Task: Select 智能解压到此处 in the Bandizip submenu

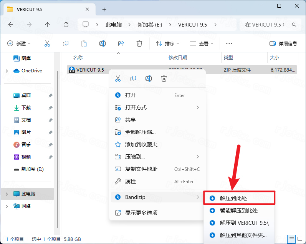Action: [239, 211]
